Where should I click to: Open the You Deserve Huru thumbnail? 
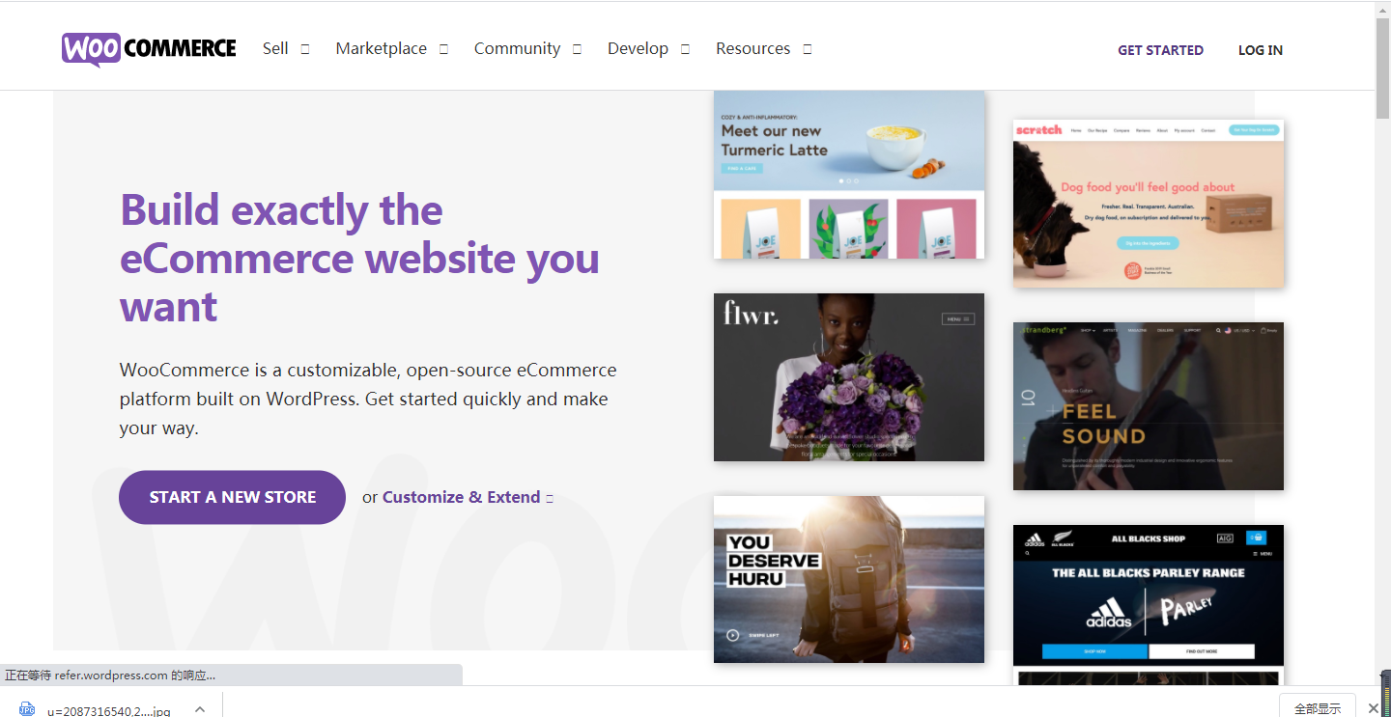tap(849, 579)
